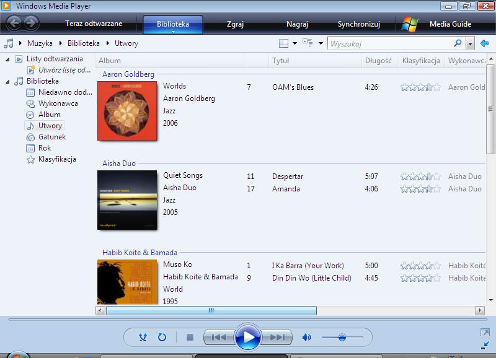The image size is (496, 358).
Task: Click the Niedawno dodane calendar icon
Action: 30,92
